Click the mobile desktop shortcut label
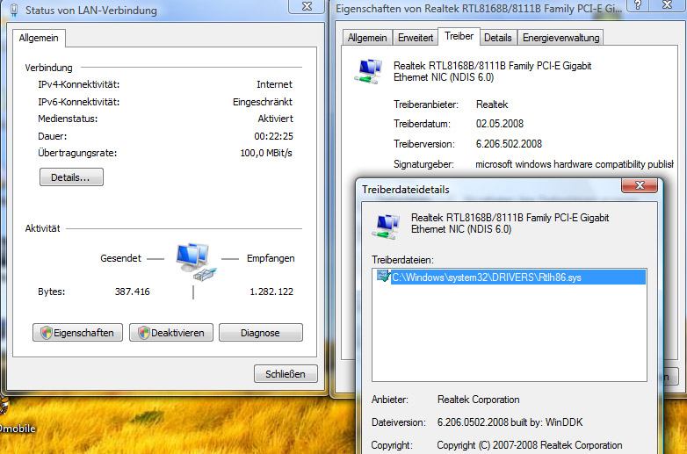This screenshot has height=454, width=687. [18, 429]
